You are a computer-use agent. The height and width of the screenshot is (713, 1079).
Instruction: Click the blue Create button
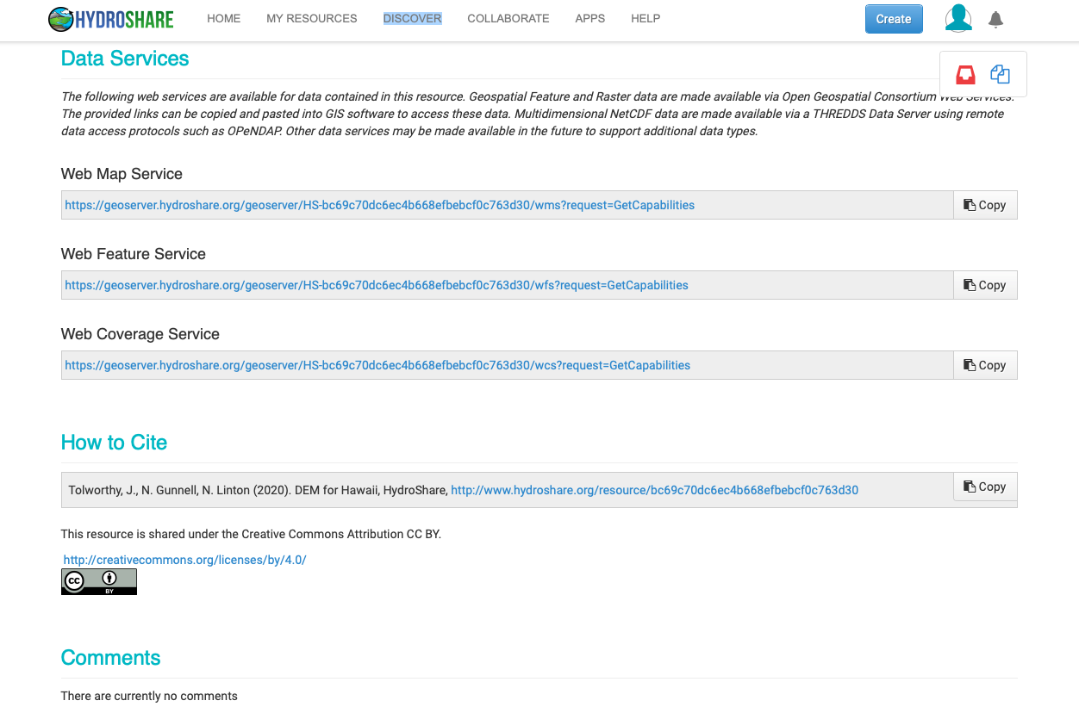click(894, 19)
